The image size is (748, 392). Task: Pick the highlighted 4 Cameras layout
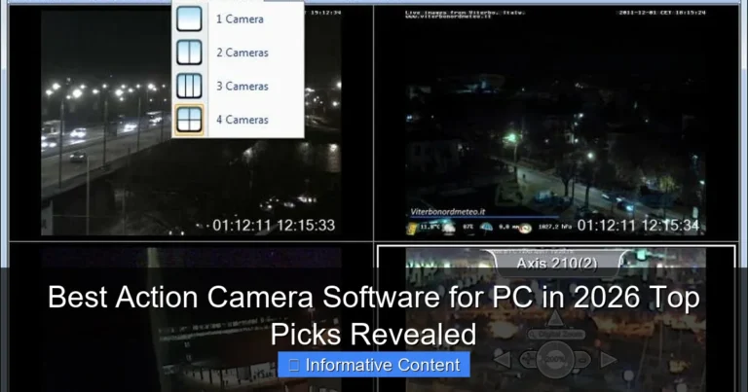238,120
